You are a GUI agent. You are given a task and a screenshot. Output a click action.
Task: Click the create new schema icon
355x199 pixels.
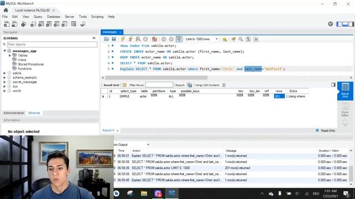(33, 24)
